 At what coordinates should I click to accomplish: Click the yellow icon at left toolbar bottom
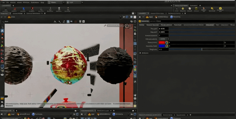click(2, 99)
